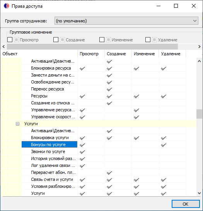The height and width of the screenshot is (211, 203).
Task: Click the checkmark for Бонусы по услуге Удаление
Action: point(164,145)
